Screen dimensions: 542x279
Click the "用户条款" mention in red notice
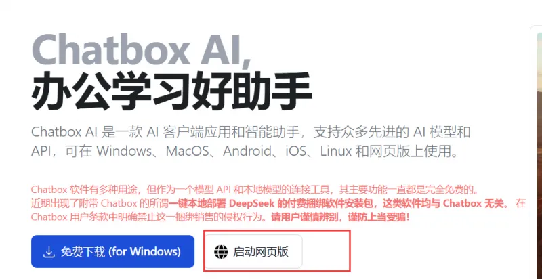point(89,217)
